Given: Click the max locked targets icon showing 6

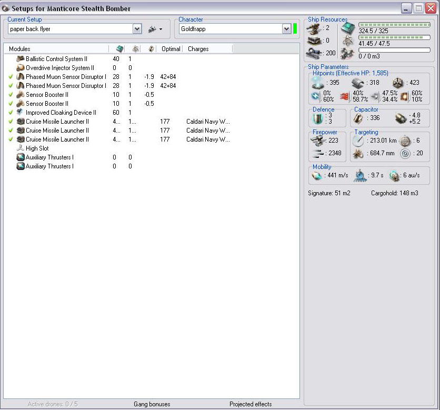Looking at the screenshot, I should 405,141.
